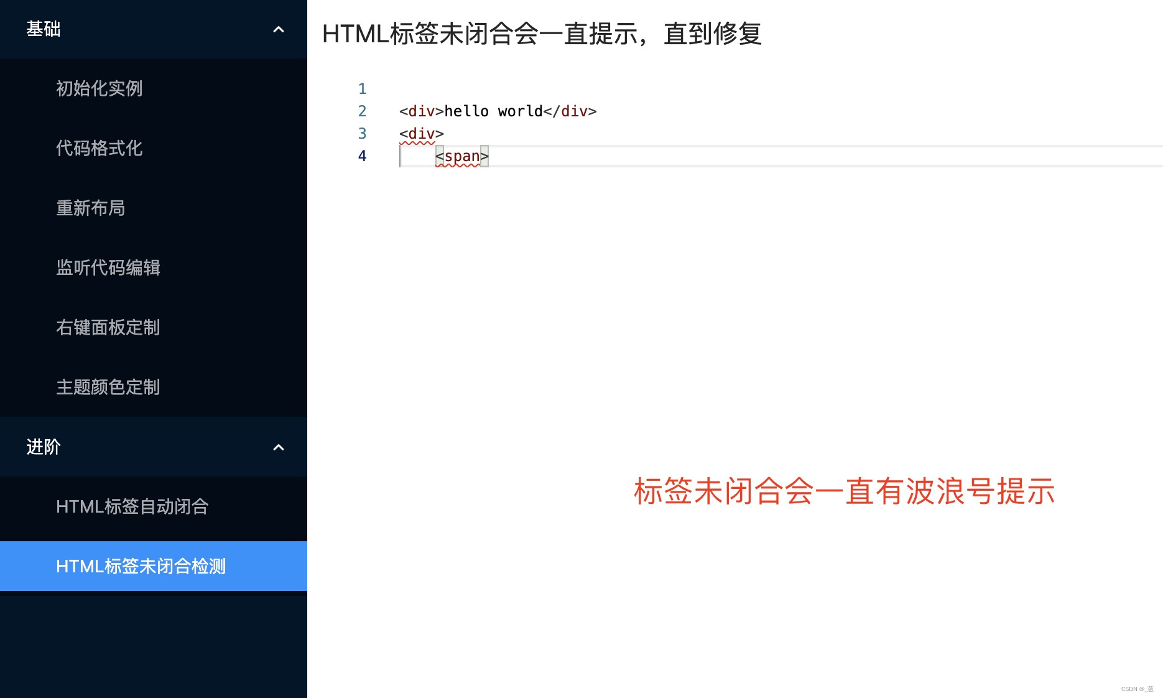The image size is (1163, 698).
Task: Click the red note 标签未闭合会一直有波浪号提示
Action: point(845,491)
